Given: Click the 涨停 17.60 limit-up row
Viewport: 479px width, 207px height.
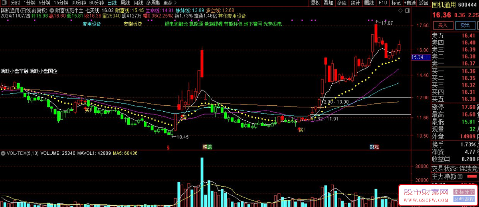Looking at the screenshot, I should point(455,107).
